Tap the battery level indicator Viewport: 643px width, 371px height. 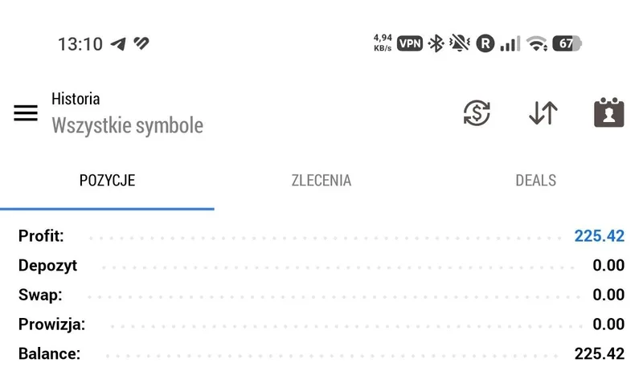click(x=567, y=43)
